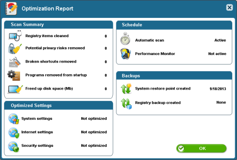Click the 0 count for Freed up disk space
Screen dimensions: 237x160
coord(106,89)
